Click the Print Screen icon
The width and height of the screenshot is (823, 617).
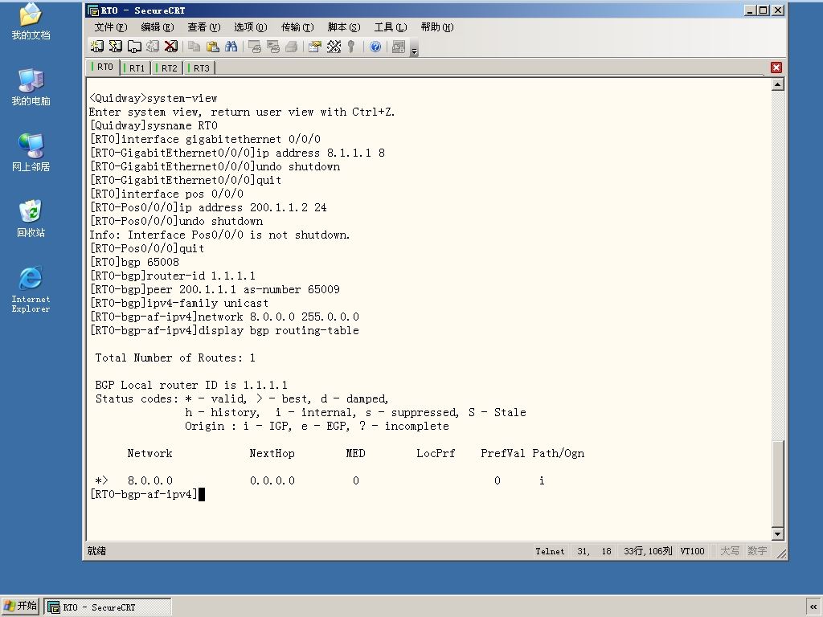(x=255, y=47)
